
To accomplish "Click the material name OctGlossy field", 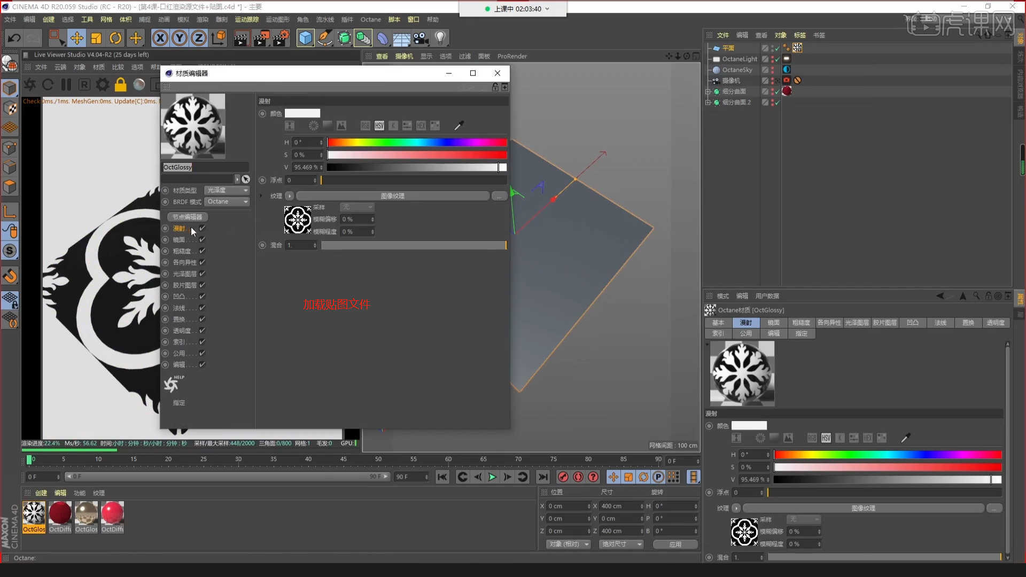I will [x=205, y=167].
